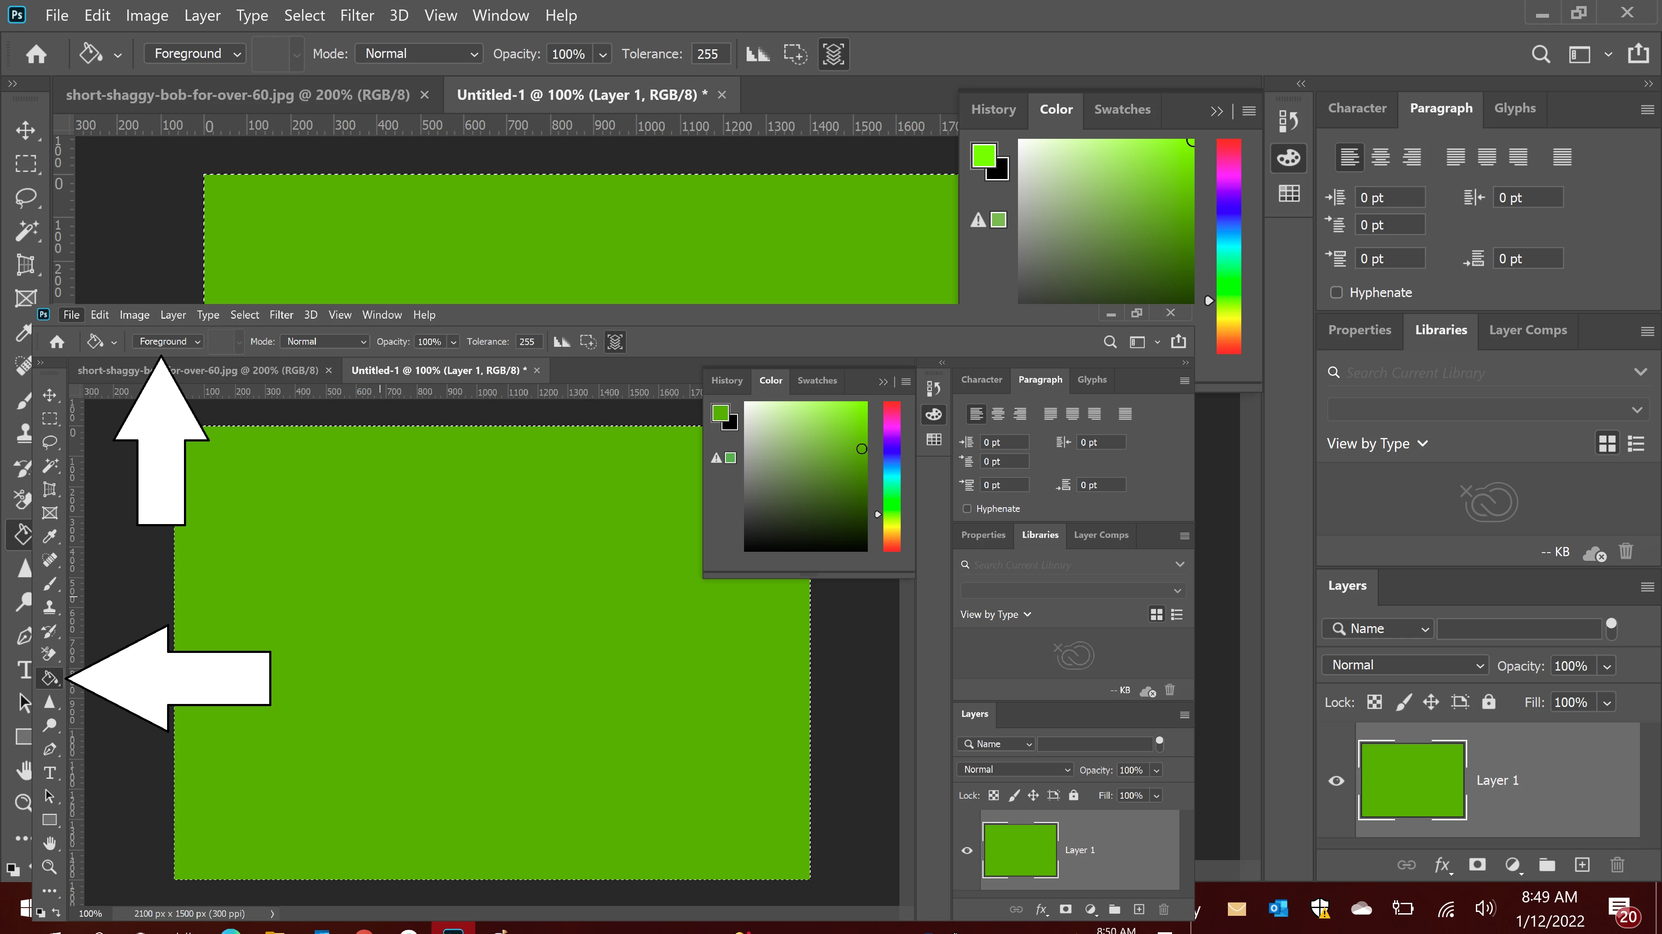Screen dimensions: 1662x934
Task: Create a new layer with plus icon
Action: [x=1582, y=864]
